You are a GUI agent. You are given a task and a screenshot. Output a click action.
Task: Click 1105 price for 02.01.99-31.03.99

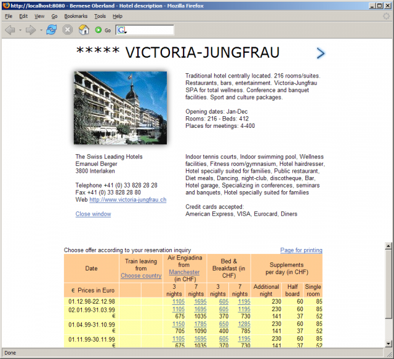pos(179,309)
